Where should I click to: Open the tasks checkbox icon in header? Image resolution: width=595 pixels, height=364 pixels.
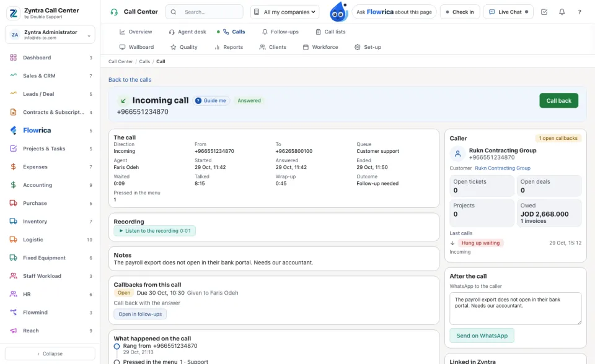544,12
